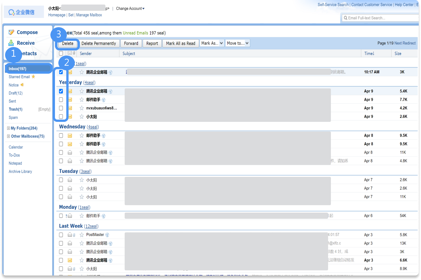Viewport: 421px width, 280px height.
Task: Click the Email Full-text Search field
Action: coord(380,18)
